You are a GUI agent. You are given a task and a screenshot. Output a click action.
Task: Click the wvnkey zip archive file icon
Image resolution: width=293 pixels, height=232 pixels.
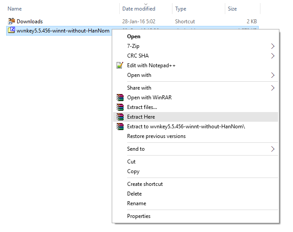(x=12, y=30)
